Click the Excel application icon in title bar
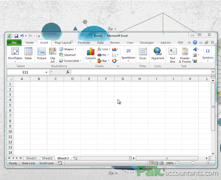This screenshot has width=221, height=180. tap(9, 36)
